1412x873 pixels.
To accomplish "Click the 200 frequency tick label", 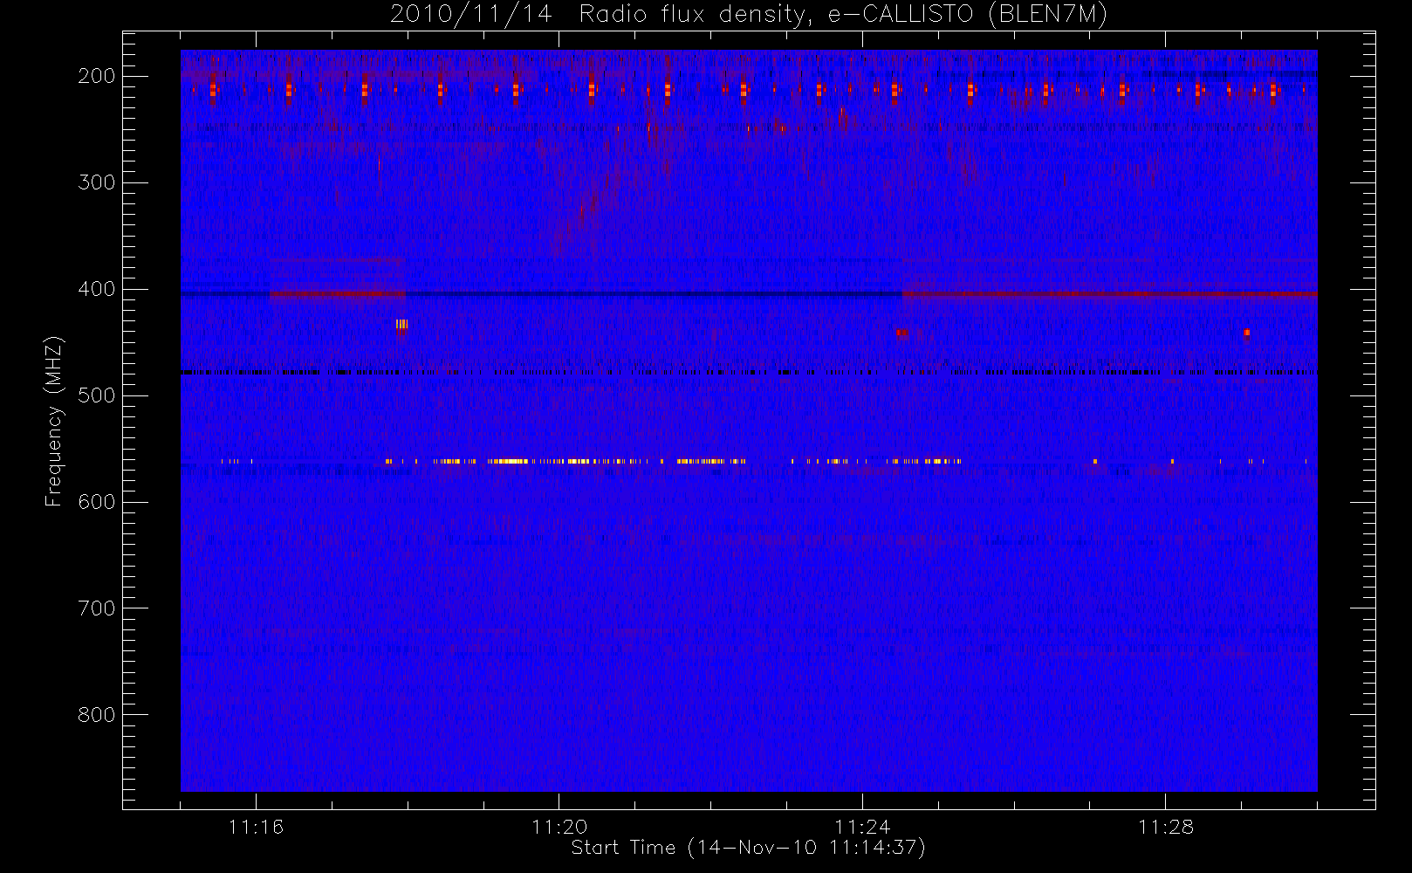I will tap(97, 76).
